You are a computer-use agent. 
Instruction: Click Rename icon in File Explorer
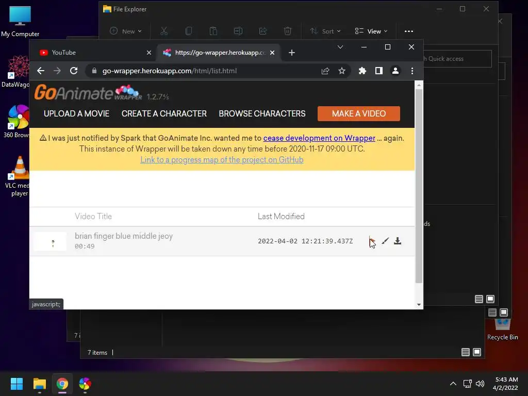238,31
